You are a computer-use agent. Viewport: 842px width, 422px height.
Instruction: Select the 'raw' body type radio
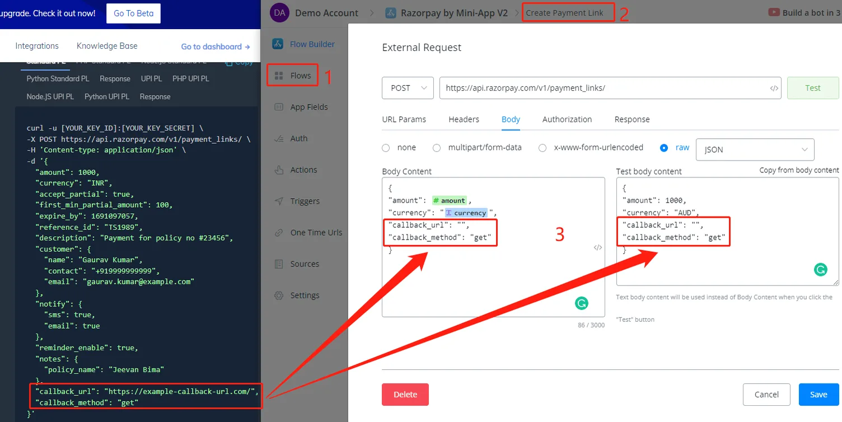tap(664, 148)
